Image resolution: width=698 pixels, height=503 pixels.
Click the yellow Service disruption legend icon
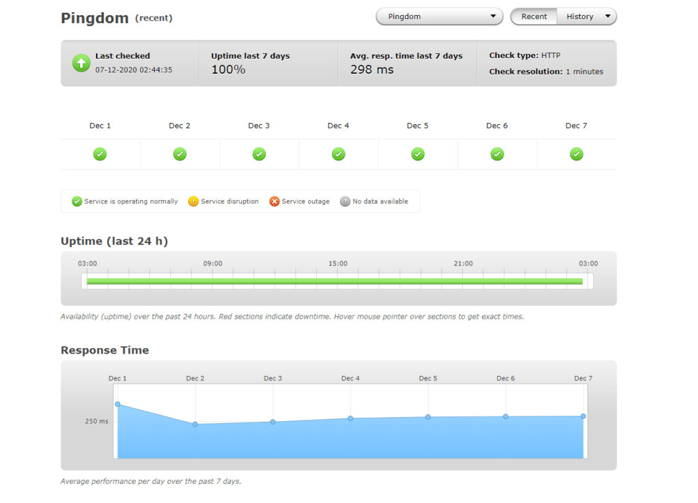click(193, 201)
